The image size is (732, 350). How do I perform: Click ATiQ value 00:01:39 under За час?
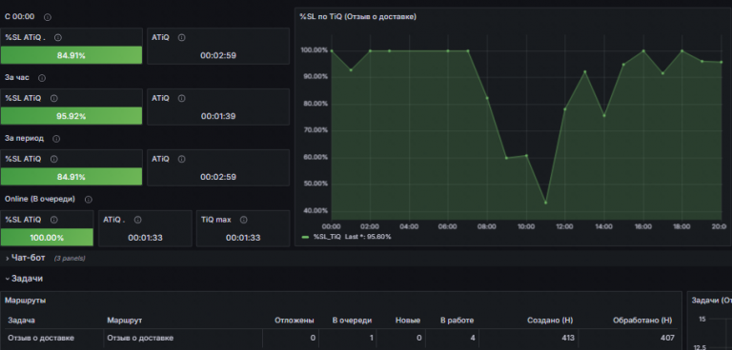point(218,116)
